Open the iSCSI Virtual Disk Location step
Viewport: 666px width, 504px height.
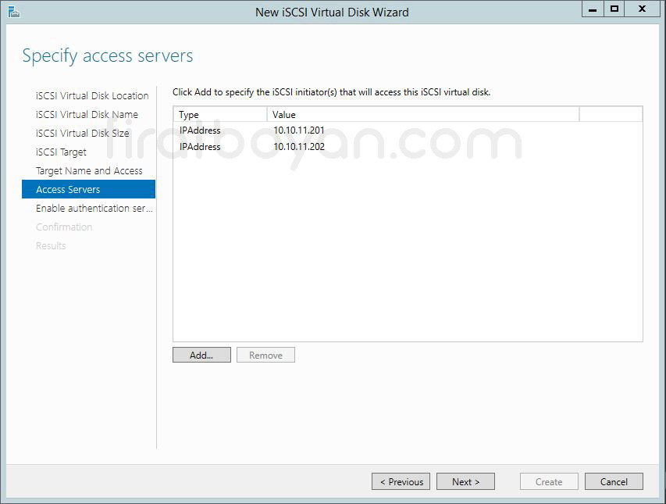[x=92, y=95]
